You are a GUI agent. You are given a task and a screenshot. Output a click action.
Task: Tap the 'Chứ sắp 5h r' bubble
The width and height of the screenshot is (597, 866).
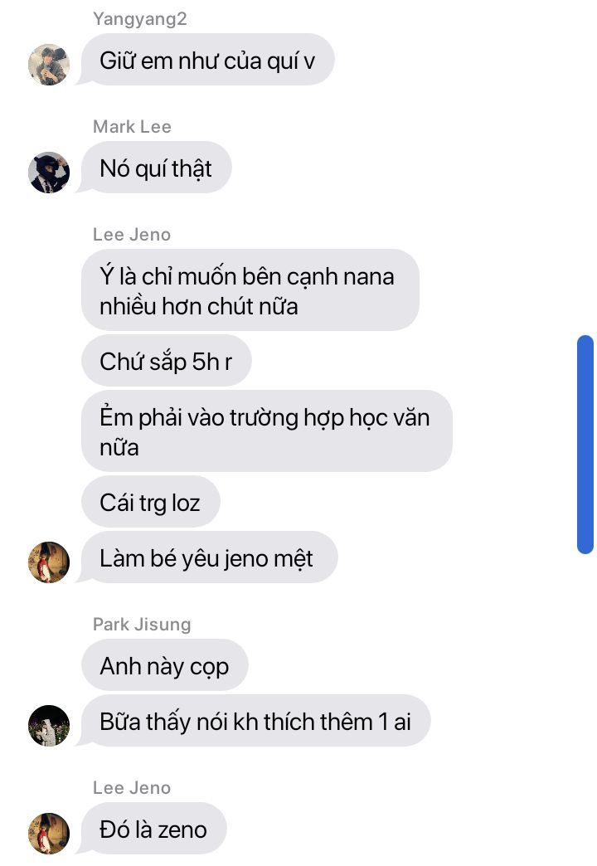166,361
